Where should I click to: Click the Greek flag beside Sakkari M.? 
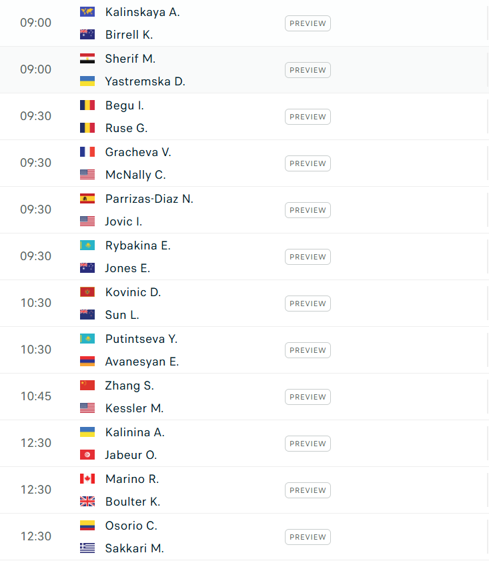(87, 548)
